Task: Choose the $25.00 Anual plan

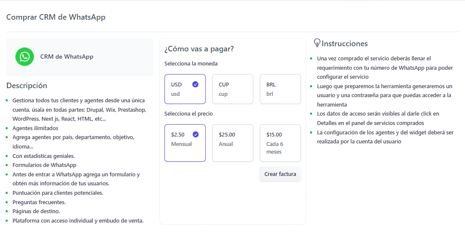Action: point(232,143)
